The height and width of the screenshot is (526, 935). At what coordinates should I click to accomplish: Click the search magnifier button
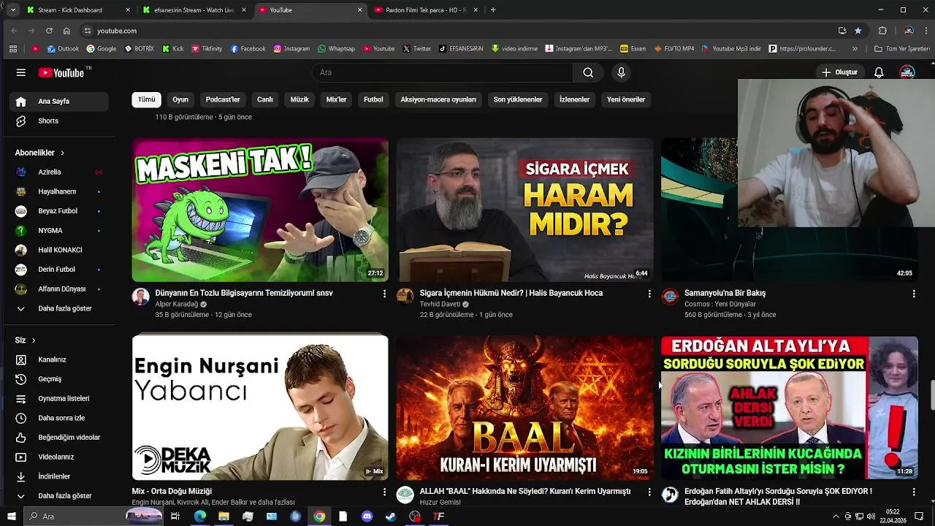tap(588, 72)
